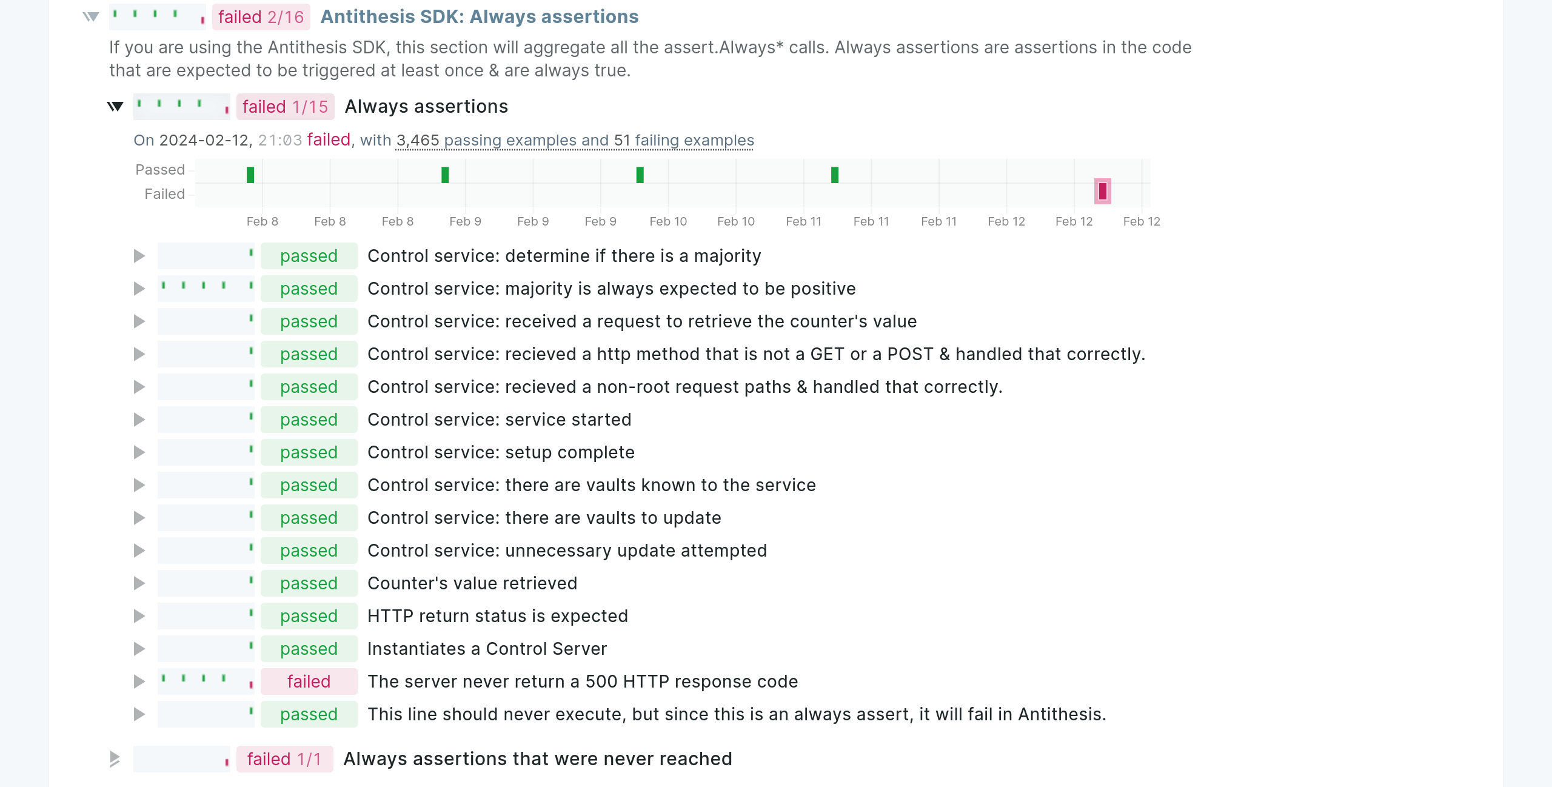The width and height of the screenshot is (1552, 787).
Task: Click the failed run marker on Feb 12
Action: tap(1103, 191)
